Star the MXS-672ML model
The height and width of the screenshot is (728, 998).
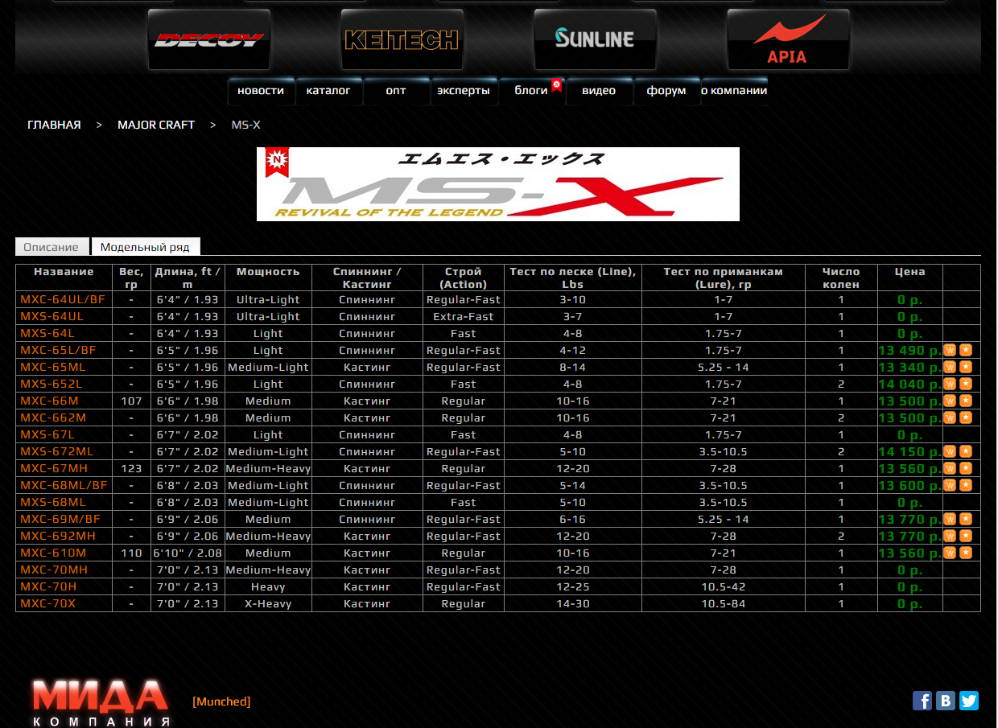click(x=966, y=451)
